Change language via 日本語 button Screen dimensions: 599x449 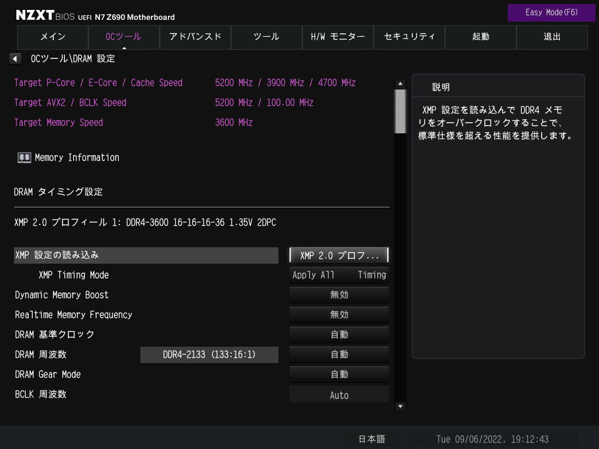coord(371,439)
